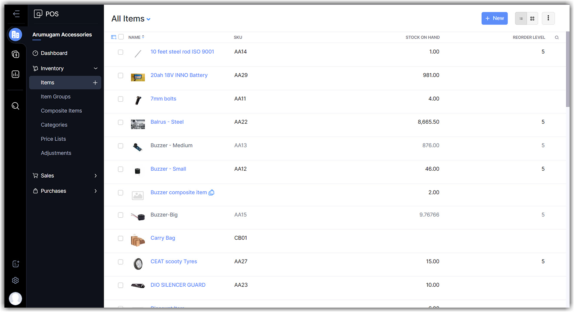Open the Balrus - Steel item link
Viewport: 574px width, 312px height.
[167, 122]
